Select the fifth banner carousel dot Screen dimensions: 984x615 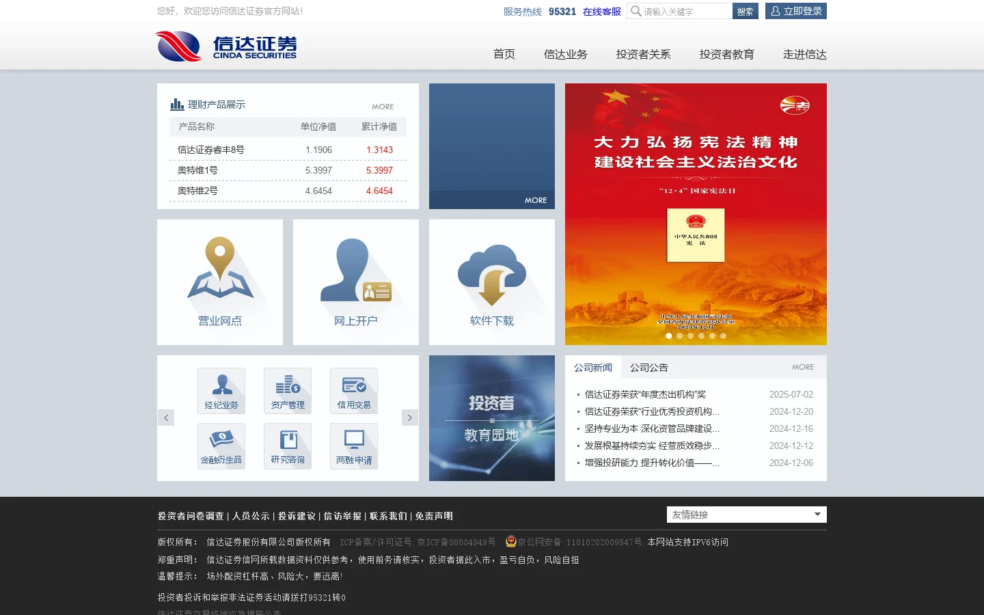coord(712,336)
